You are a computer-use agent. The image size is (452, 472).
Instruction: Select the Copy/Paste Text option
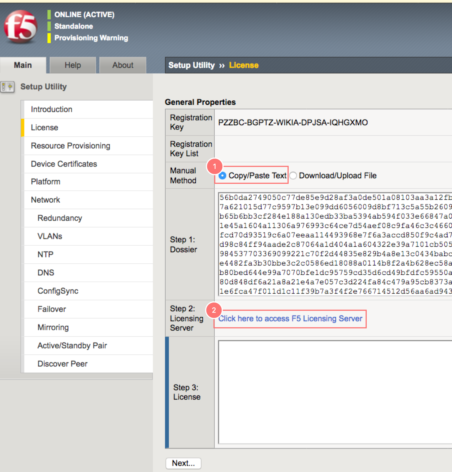(222, 176)
